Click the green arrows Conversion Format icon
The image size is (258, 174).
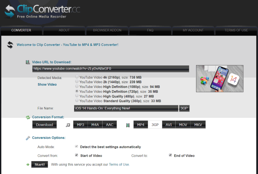tap(28, 117)
